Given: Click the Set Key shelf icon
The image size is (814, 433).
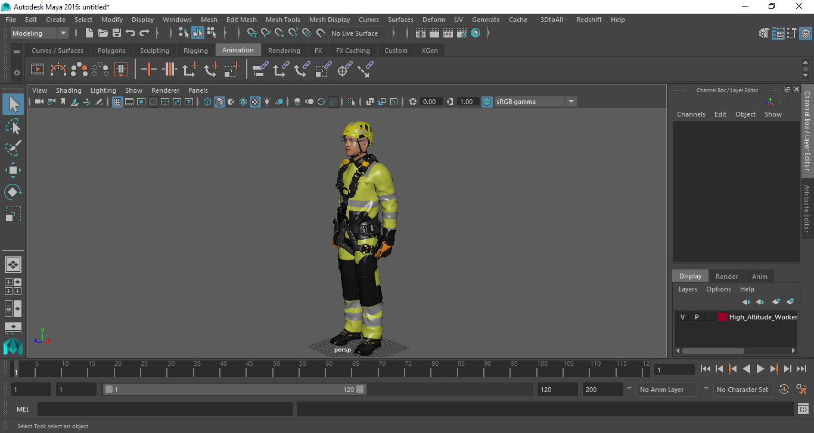Looking at the screenshot, I should 148,70.
